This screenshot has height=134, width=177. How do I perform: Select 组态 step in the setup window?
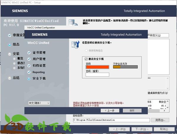click(16, 44)
